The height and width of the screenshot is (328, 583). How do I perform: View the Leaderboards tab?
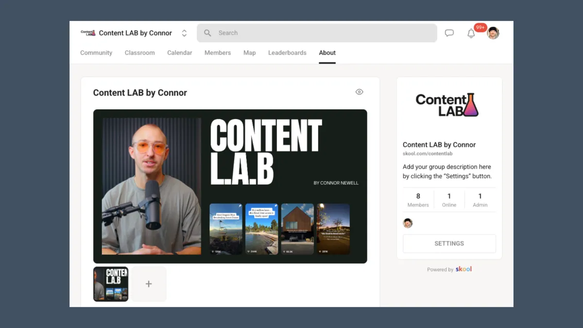tap(287, 52)
